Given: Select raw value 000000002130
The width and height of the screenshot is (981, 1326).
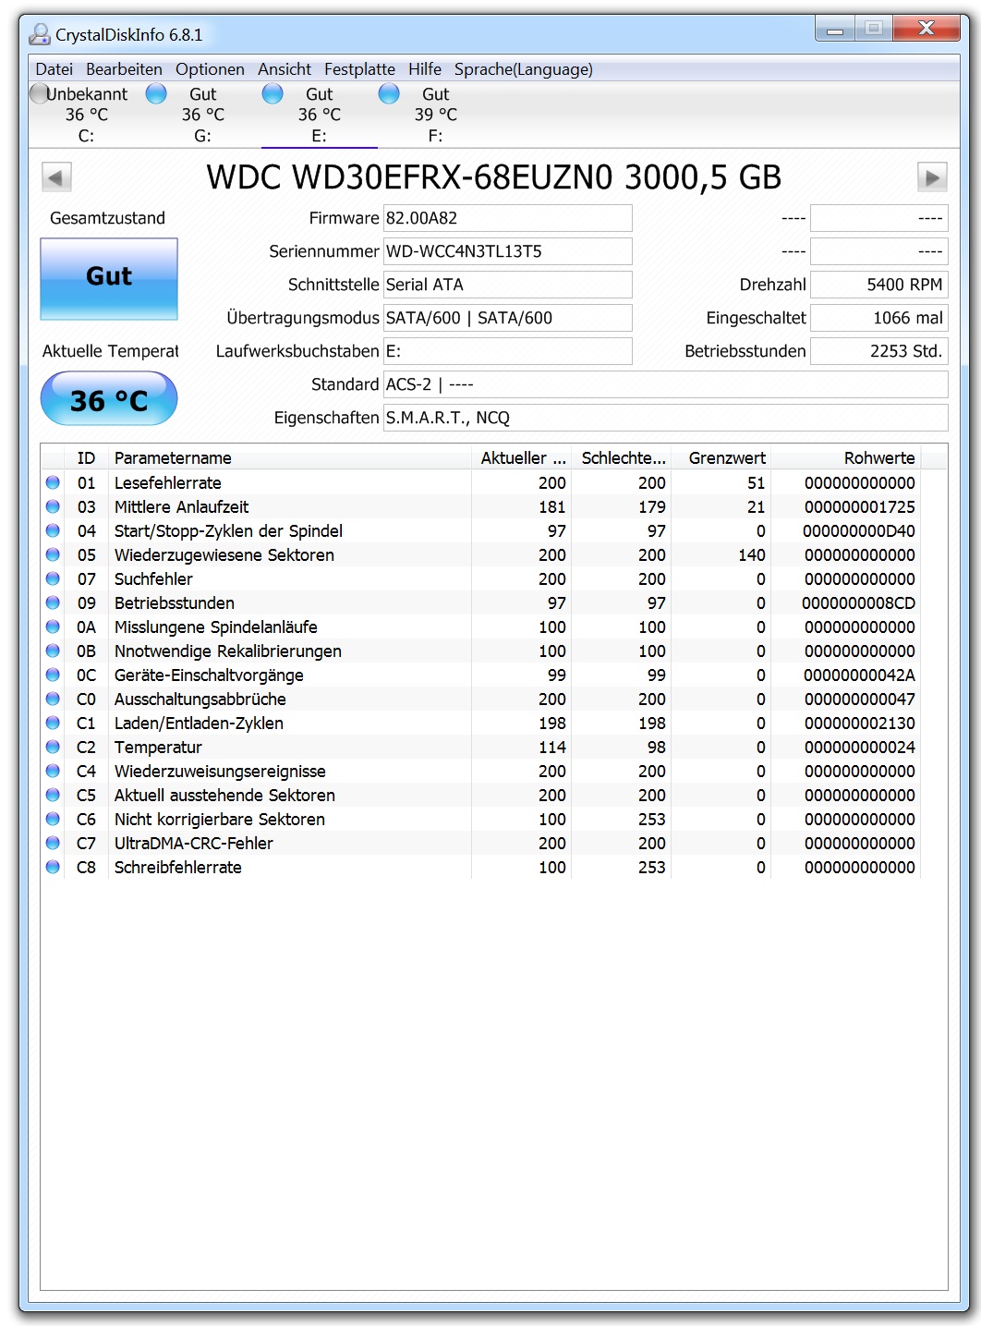Looking at the screenshot, I should pyautogui.click(x=860, y=723).
